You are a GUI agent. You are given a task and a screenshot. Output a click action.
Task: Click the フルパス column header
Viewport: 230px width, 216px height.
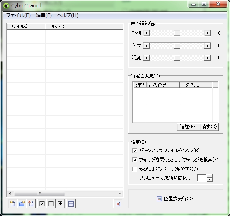point(84,27)
